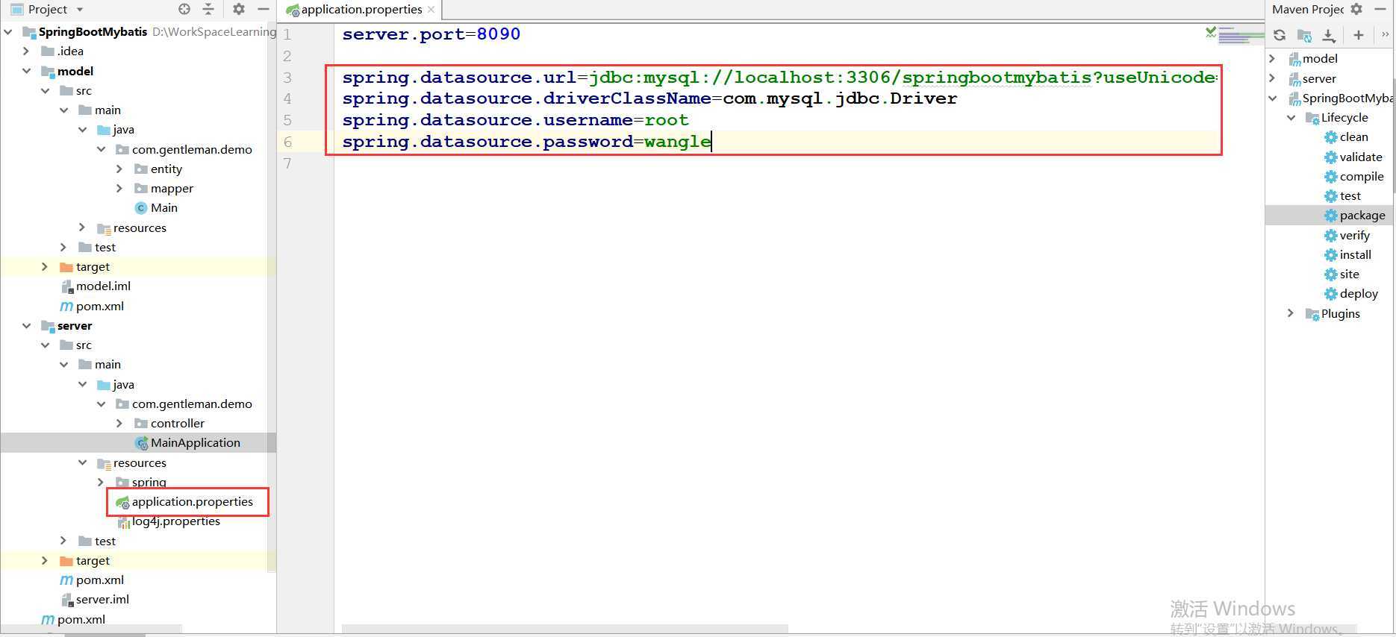Image resolution: width=1396 pixels, height=637 pixels.
Task: Click inspection status checkmark in editor
Action: (1211, 32)
